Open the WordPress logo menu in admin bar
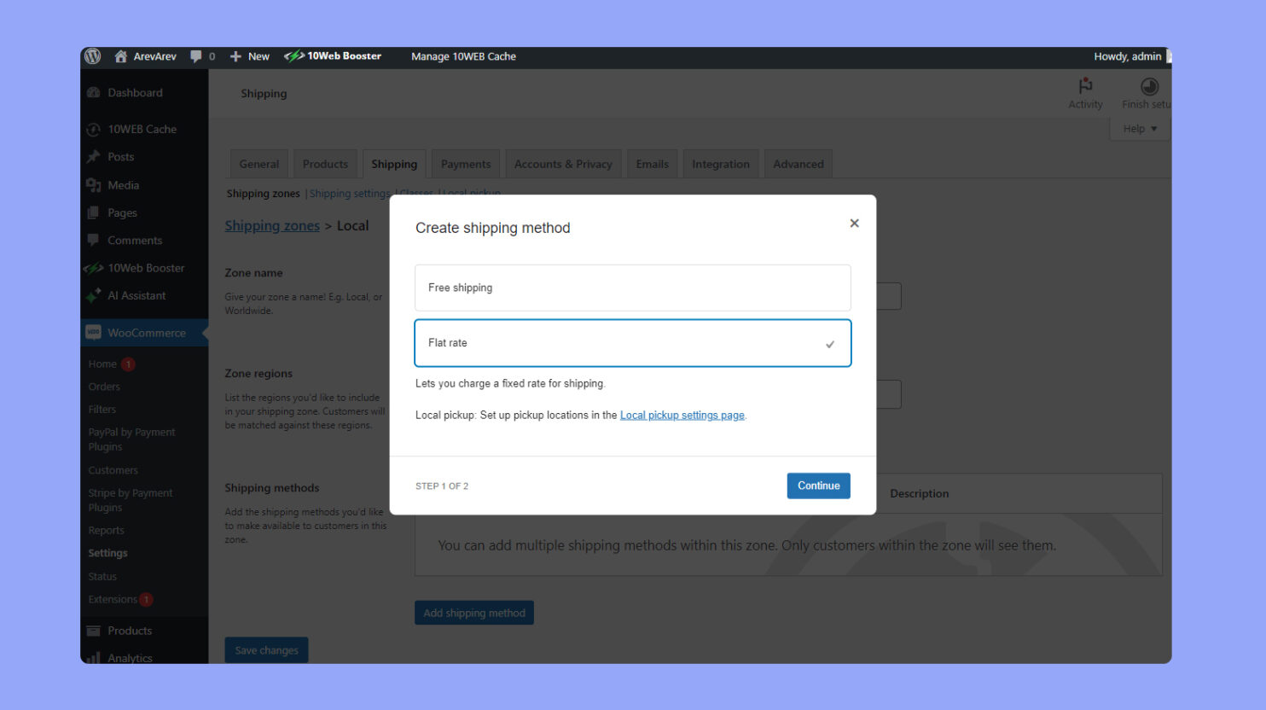Screen dimensions: 1266x710 pos(92,56)
